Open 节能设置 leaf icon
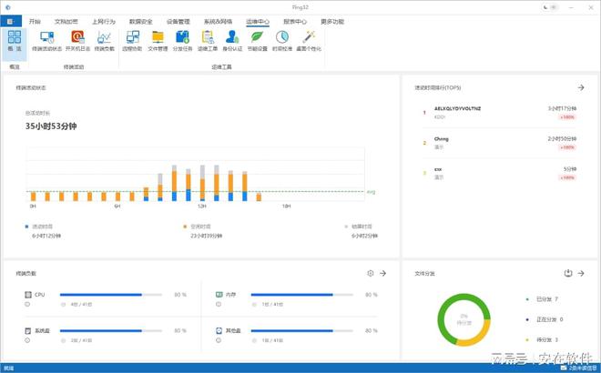This screenshot has height=373, width=601. click(258, 40)
